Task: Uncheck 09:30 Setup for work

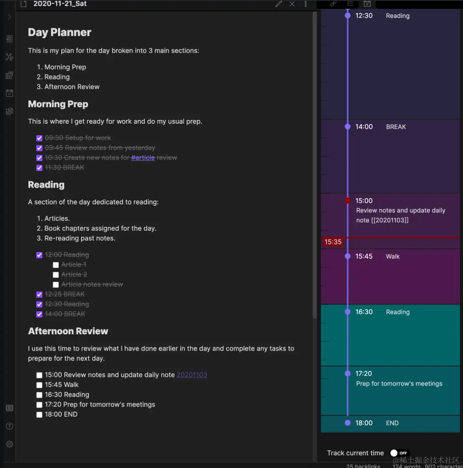Action: [x=39, y=138]
